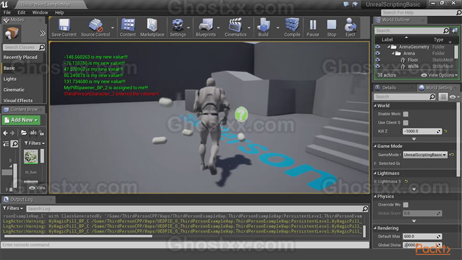Go forward in Content Browser history
Viewport: 462px width, 260px height.
click(x=12, y=133)
